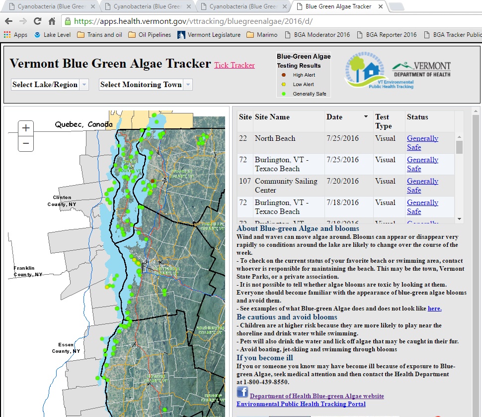Reload the page with refresh icon

tap(37, 21)
